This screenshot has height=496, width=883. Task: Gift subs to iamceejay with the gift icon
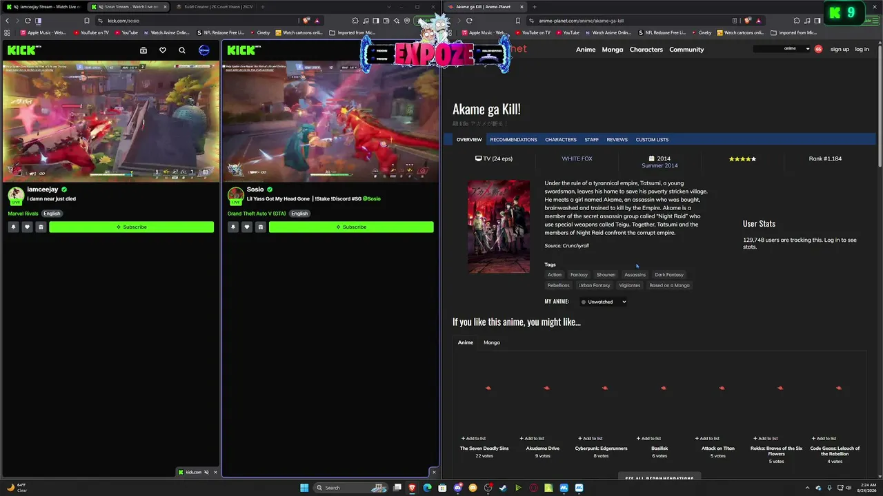pos(41,227)
